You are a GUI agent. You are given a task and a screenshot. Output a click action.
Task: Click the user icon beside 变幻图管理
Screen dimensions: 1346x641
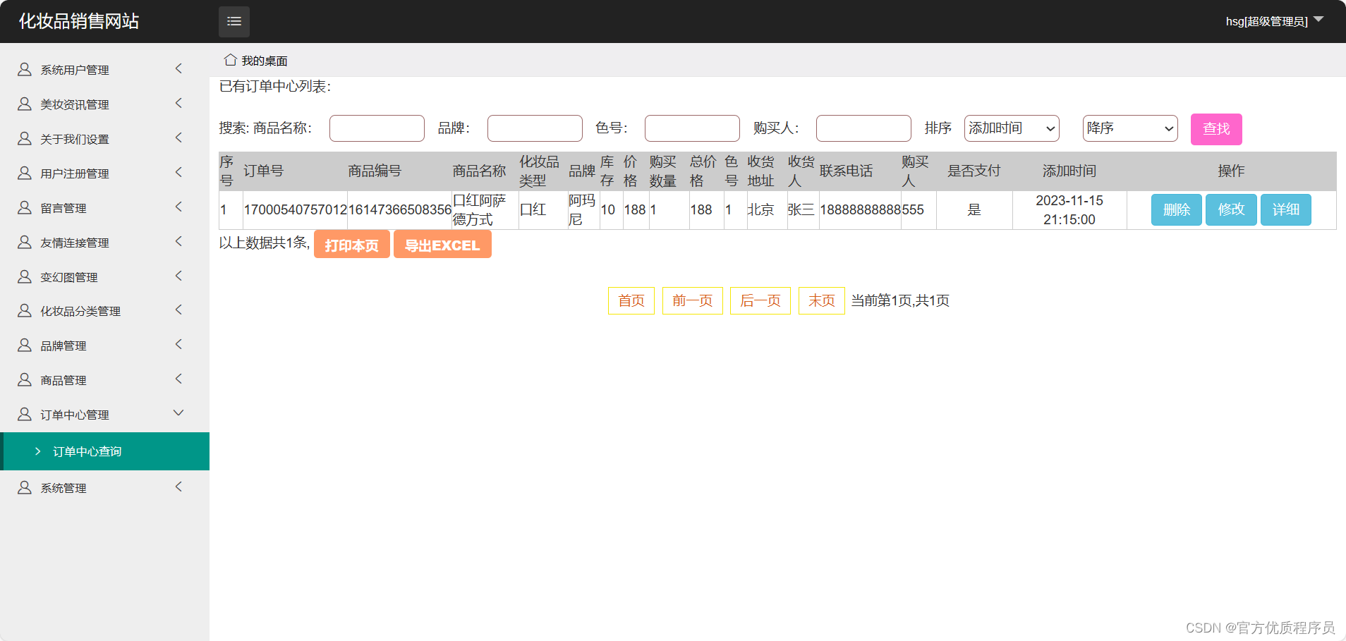pyautogui.click(x=25, y=276)
